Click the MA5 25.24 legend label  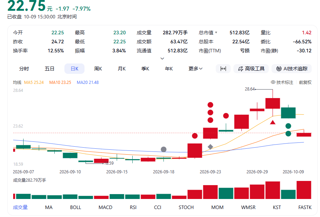(x=34, y=83)
